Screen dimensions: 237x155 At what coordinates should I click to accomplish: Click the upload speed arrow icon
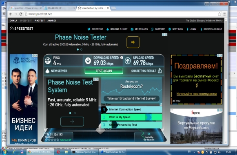[128, 61]
